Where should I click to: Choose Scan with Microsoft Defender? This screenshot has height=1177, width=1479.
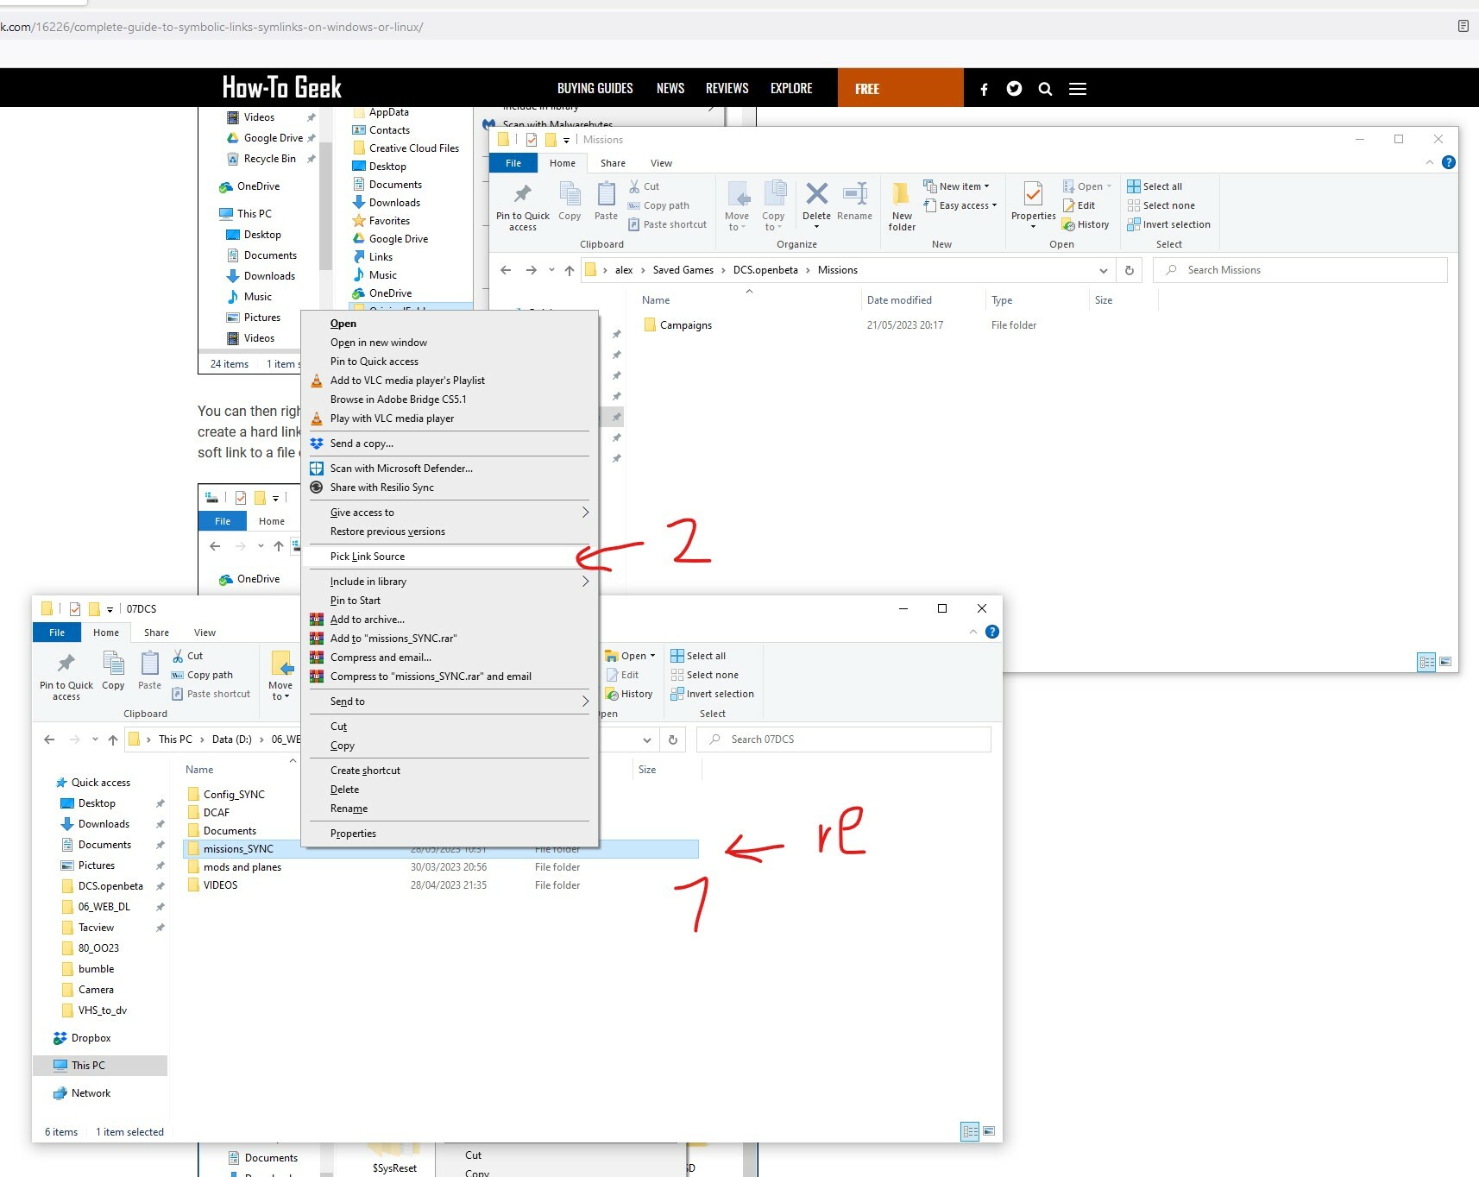(449, 469)
